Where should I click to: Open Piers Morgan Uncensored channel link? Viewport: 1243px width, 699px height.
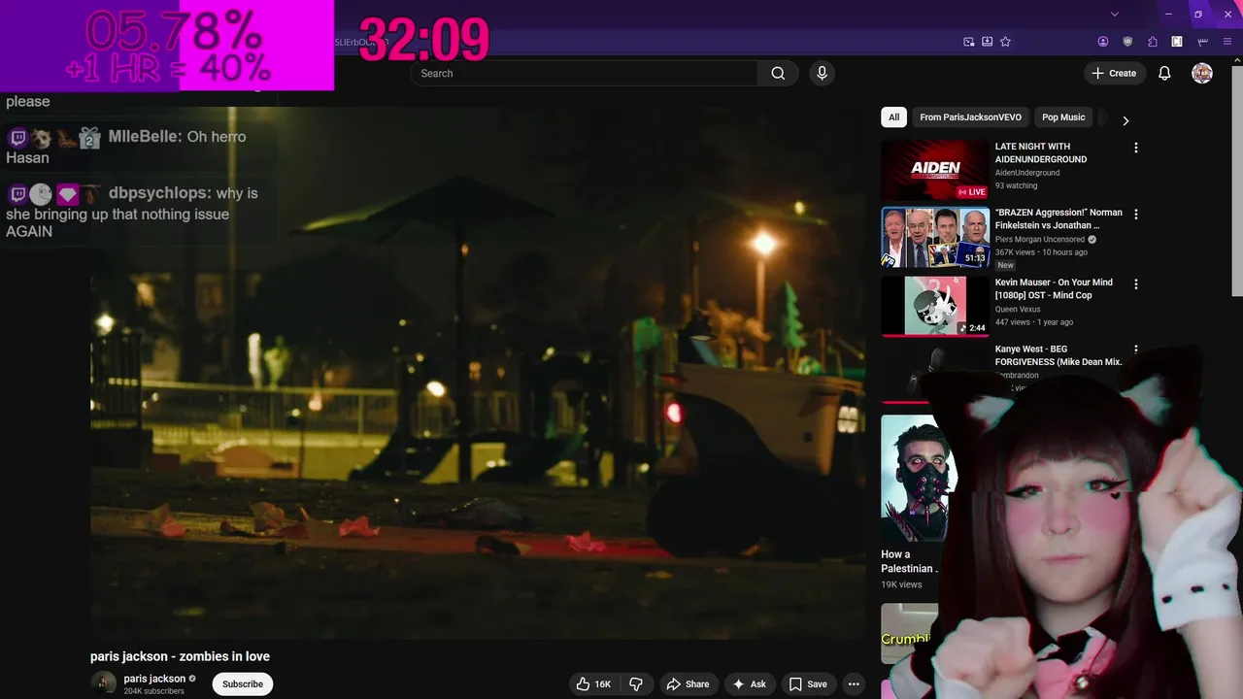[x=1040, y=239]
